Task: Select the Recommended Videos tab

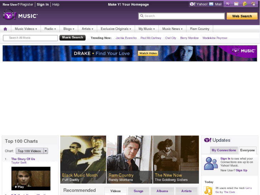Action: 116,191
